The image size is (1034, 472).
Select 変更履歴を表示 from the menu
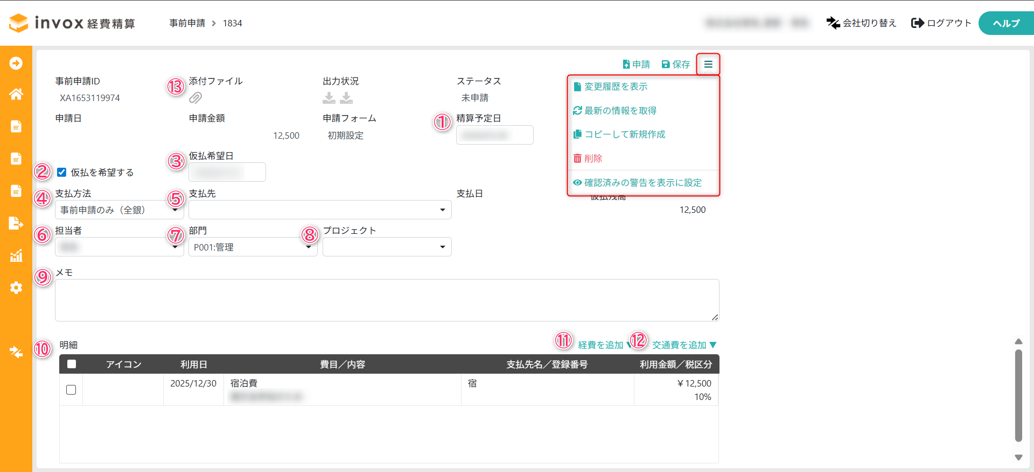[x=616, y=87]
